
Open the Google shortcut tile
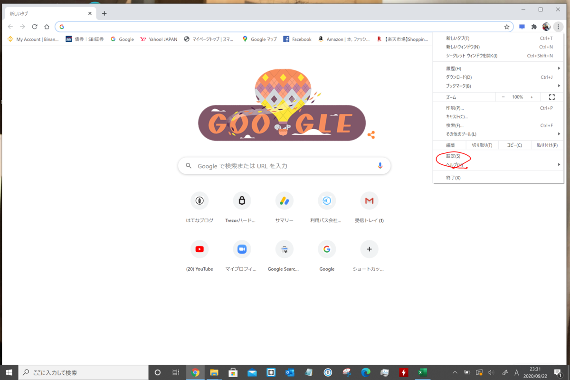pos(326,256)
